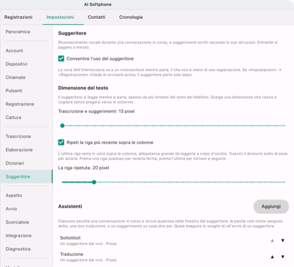294x267 pixels.
Task: Adjust the Trascrizione e suggerimenti size slider
Action: [174, 125]
